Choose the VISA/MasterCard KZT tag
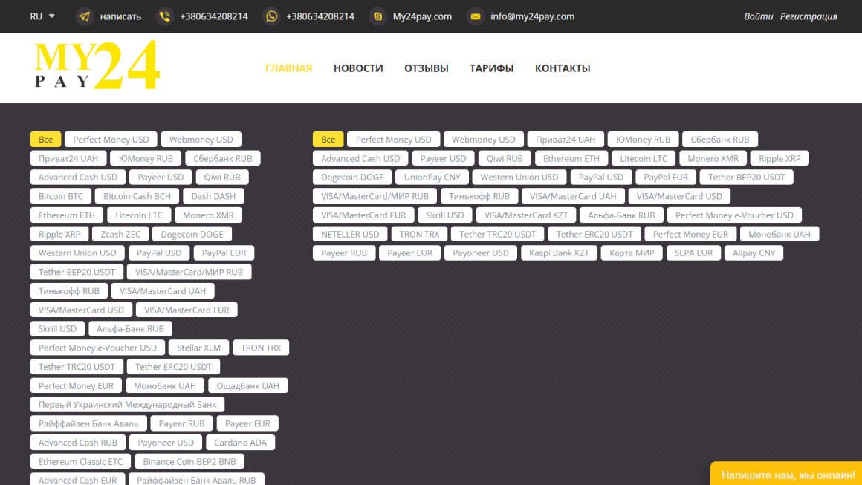The image size is (862, 485). (x=526, y=215)
